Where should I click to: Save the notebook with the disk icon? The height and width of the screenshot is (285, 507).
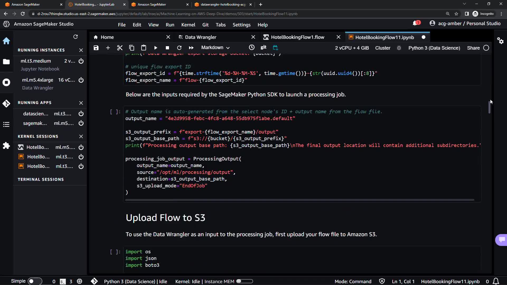[x=96, y=48]
